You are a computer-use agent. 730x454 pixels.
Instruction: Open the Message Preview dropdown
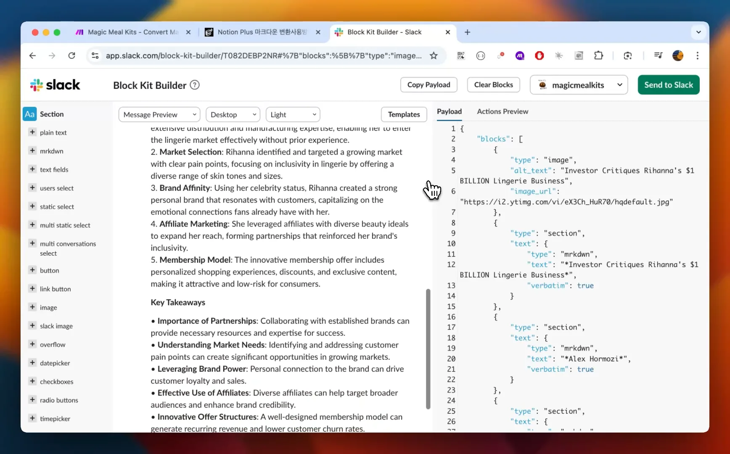coord(159,114)
